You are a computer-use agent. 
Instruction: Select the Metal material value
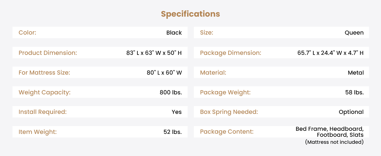tap(355, 73)
